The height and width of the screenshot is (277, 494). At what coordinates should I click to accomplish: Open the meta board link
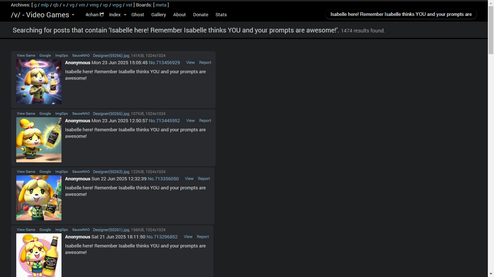click(x=161, y=5)
